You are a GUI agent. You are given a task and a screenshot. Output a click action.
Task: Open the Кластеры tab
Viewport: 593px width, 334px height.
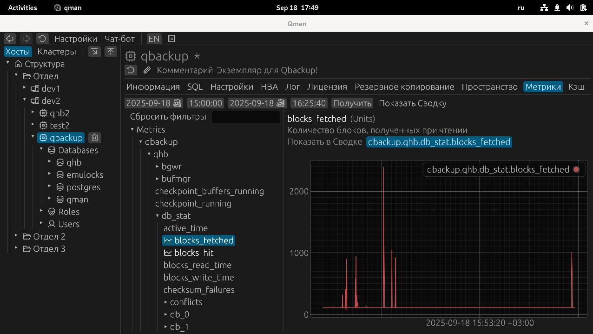pos(57,52)
